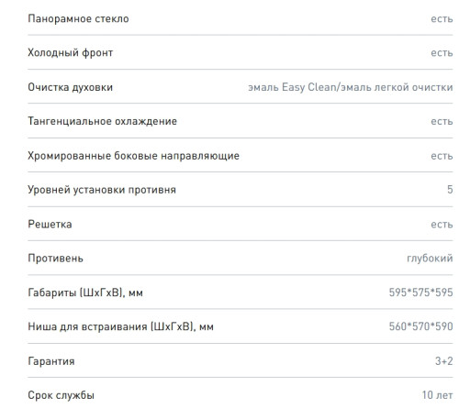This screenshot has height=408, width=459.
Task: Click the "Габариты (ШхГхВ), мм" label
Action: tap(85, 292)
